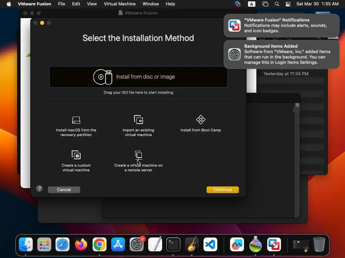Click the VMware Fusion Dock icon

(274, 244)
